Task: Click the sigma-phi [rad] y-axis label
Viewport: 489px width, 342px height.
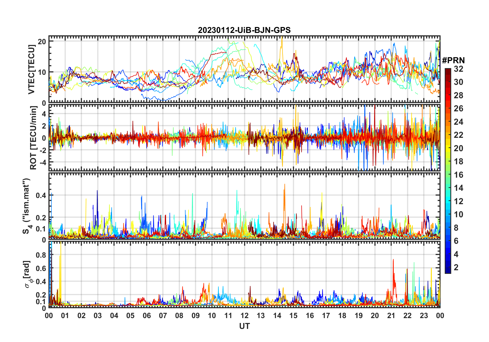Action: tap(28, 274)
